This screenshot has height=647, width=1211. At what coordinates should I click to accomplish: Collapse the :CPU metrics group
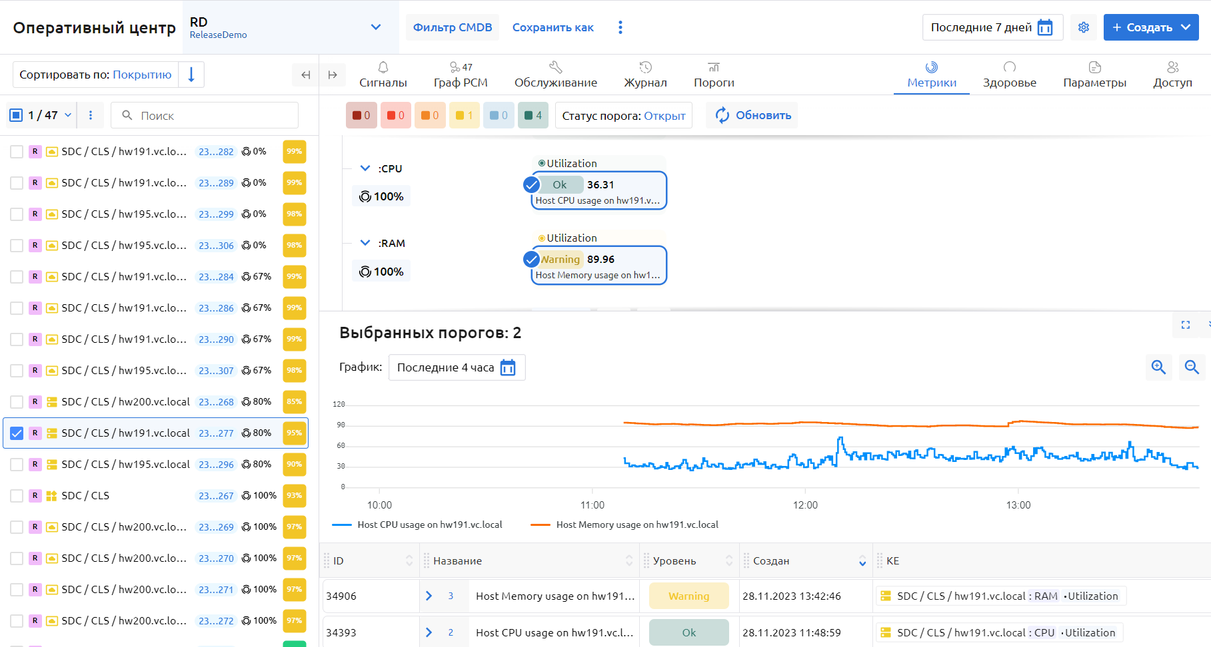(x=365, y=168)
